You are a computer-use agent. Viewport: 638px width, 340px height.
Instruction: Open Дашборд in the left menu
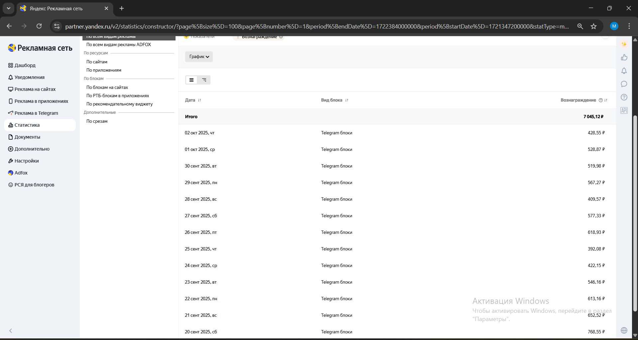pos(25,65)
